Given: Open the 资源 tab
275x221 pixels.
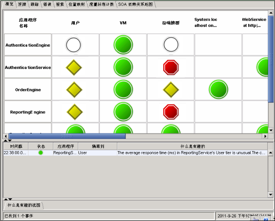Looking at the screenshot, I should 22,4.
